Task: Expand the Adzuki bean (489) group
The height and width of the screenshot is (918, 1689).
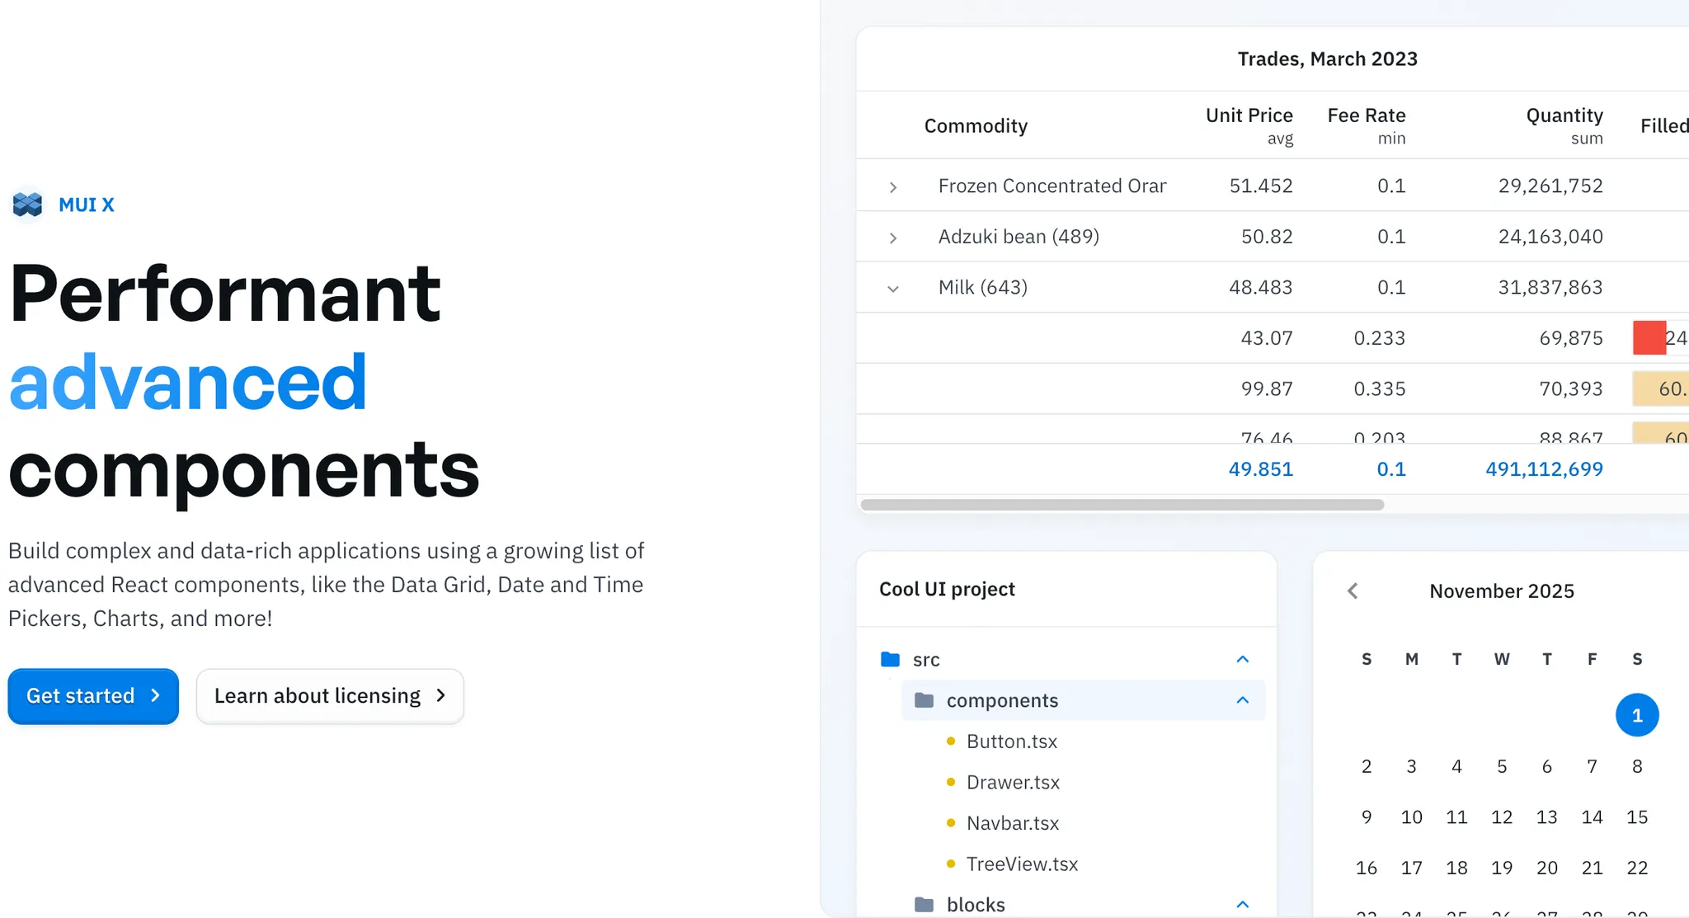Action: point(893,238)
